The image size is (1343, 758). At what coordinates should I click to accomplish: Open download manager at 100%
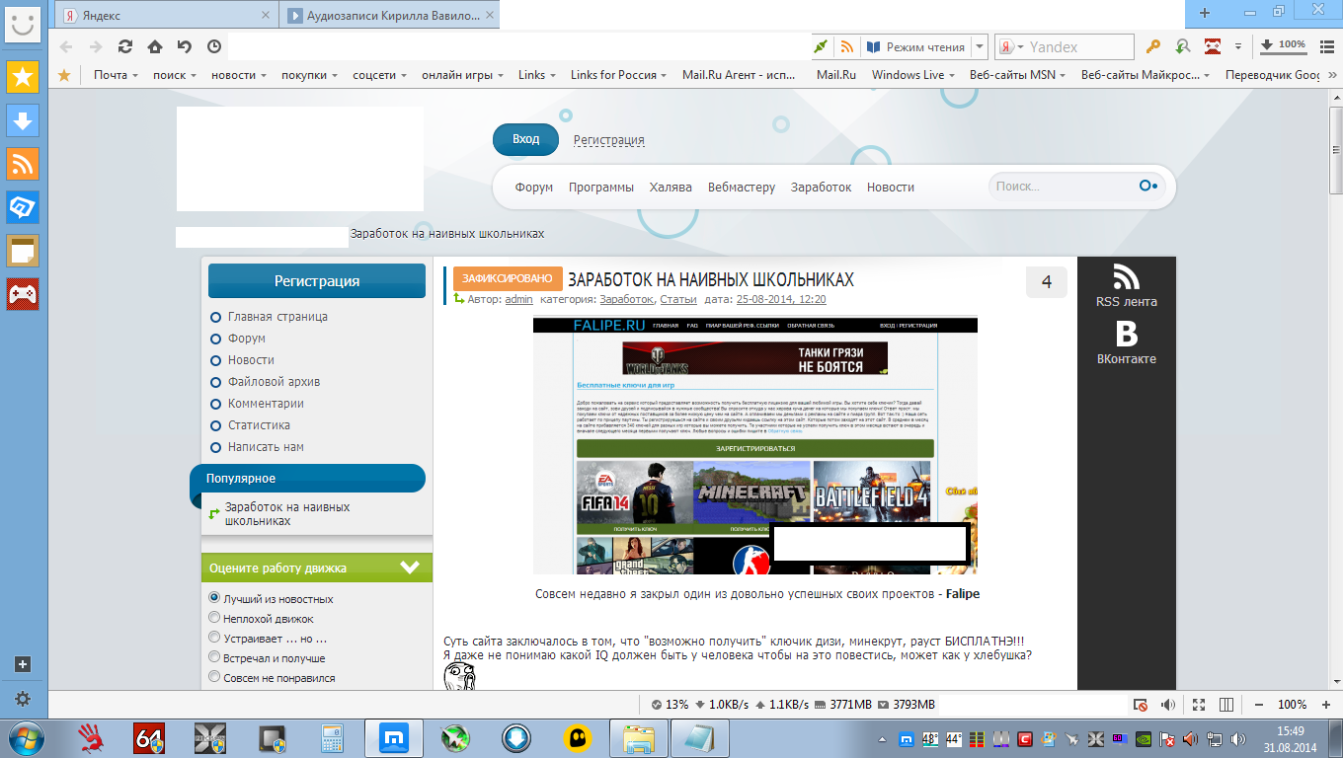tap(1283, 45)
